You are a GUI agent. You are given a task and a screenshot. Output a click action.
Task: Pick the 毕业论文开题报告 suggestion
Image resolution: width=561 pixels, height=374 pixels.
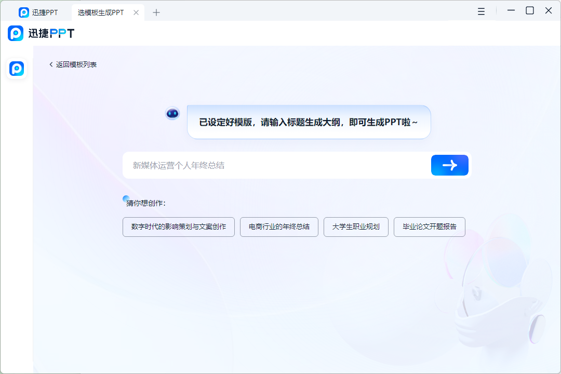coord(430,227)
